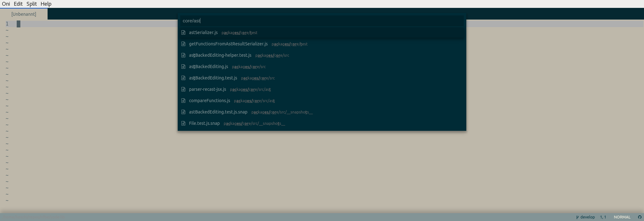Image resolution: width=644 pixels, height=221 pixels.
Task: Open astBackedEditing.js result
Action: (322, 67)
